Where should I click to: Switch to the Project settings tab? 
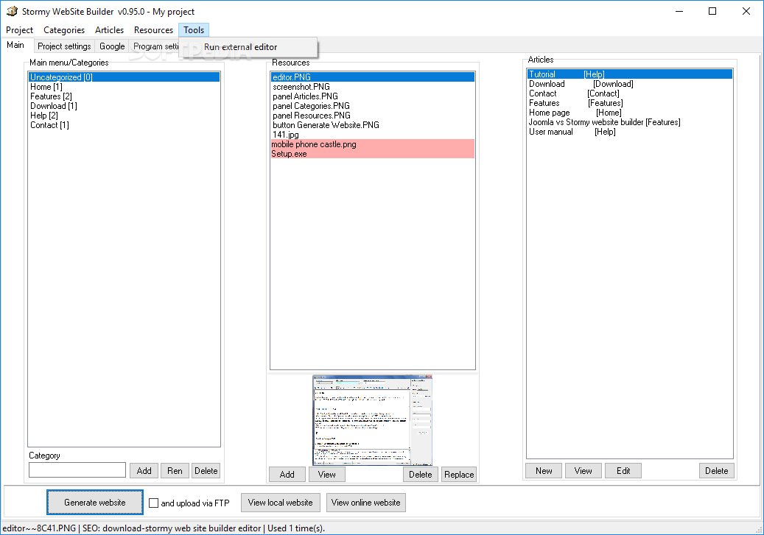64,46
